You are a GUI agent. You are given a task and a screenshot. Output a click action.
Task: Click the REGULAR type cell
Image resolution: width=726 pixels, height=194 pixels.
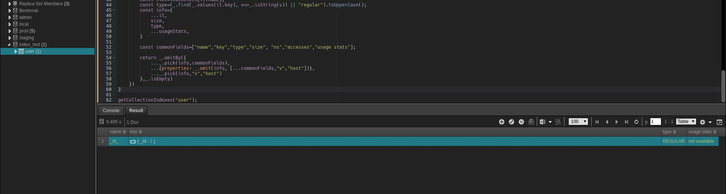674,141
